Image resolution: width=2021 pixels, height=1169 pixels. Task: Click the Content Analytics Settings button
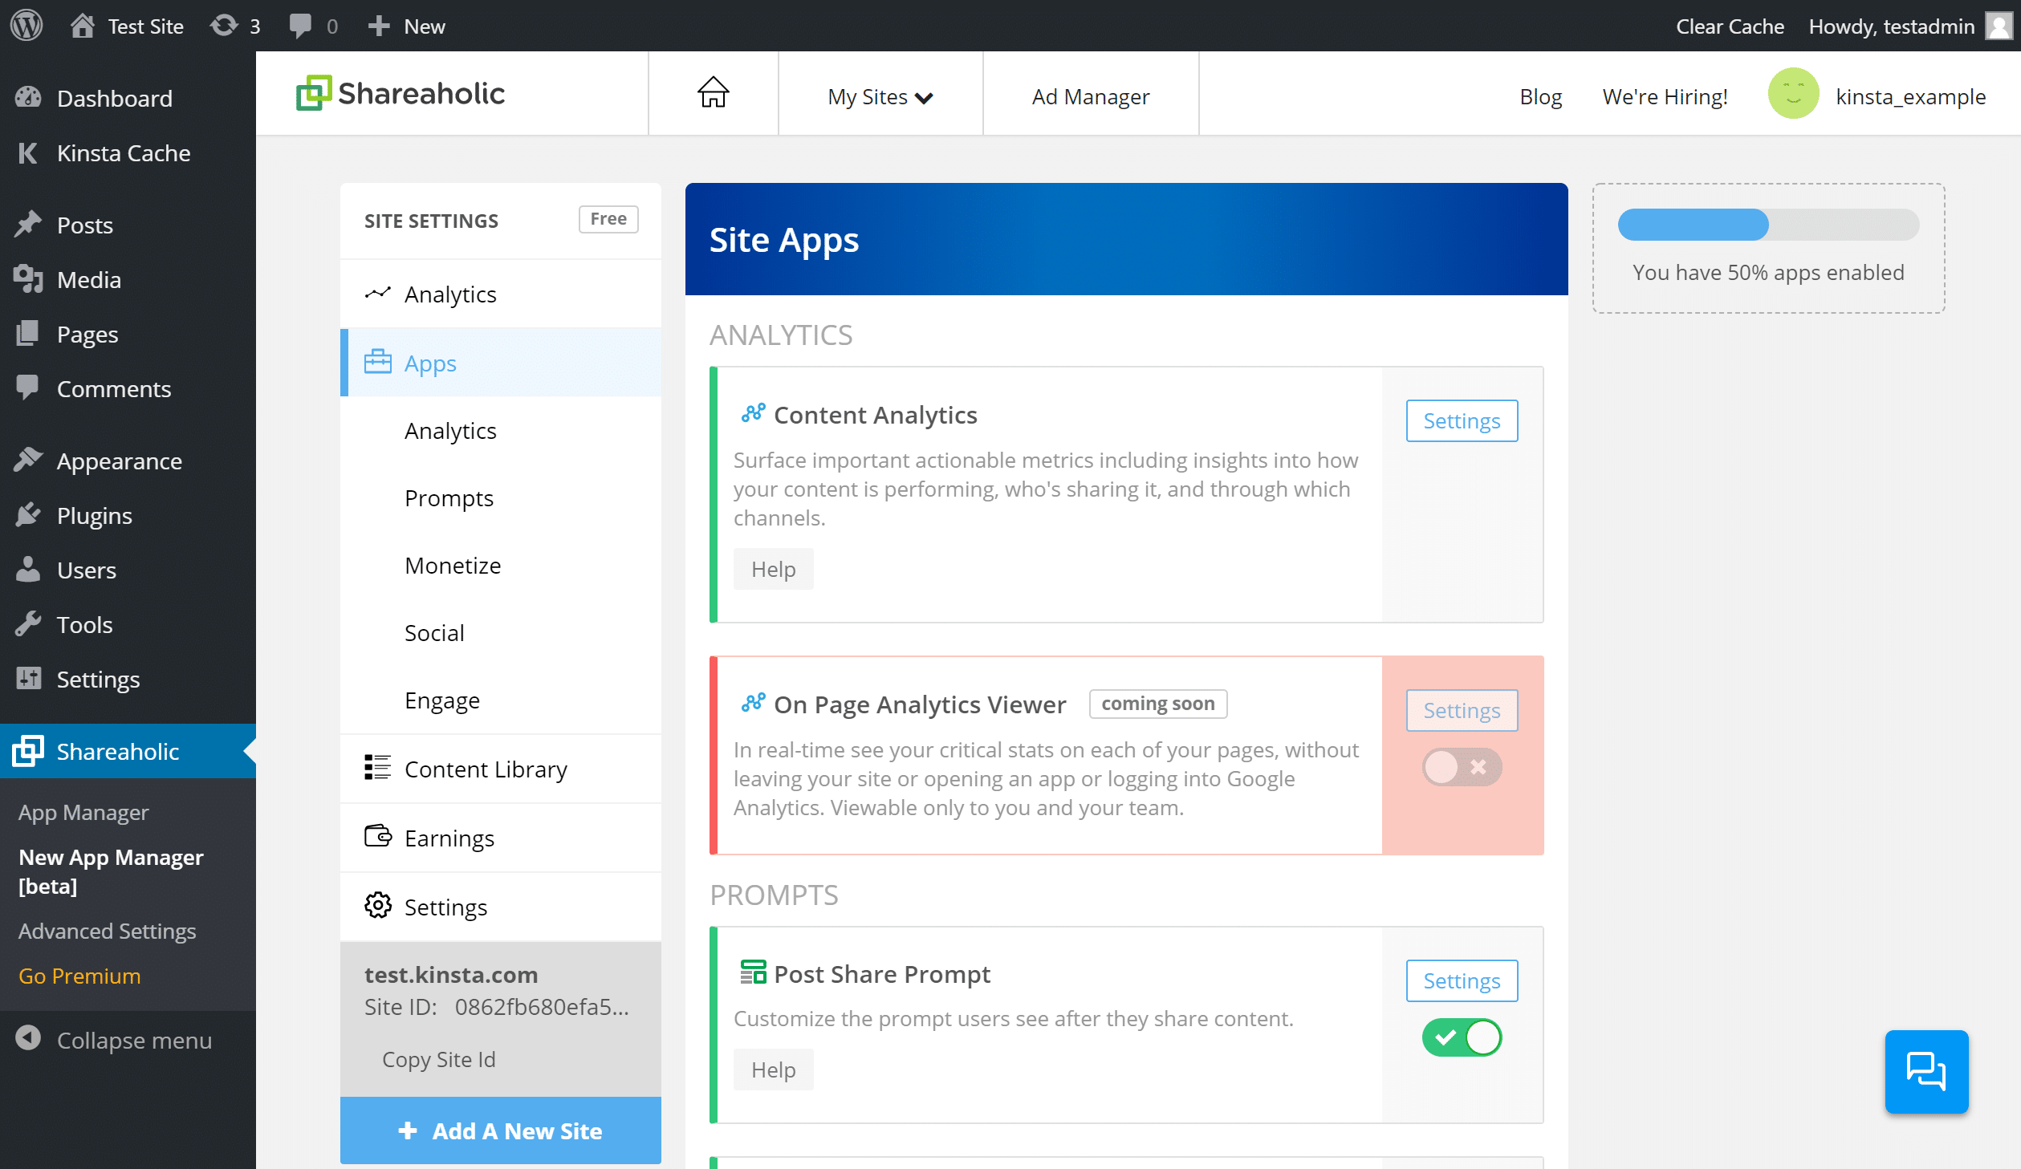tap(1462, 420)
